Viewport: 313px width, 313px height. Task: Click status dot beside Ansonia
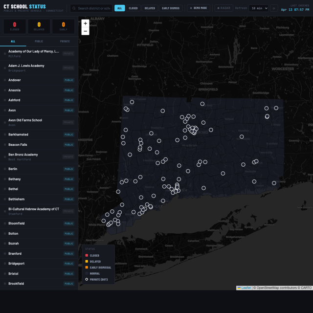tap(5, 90)
